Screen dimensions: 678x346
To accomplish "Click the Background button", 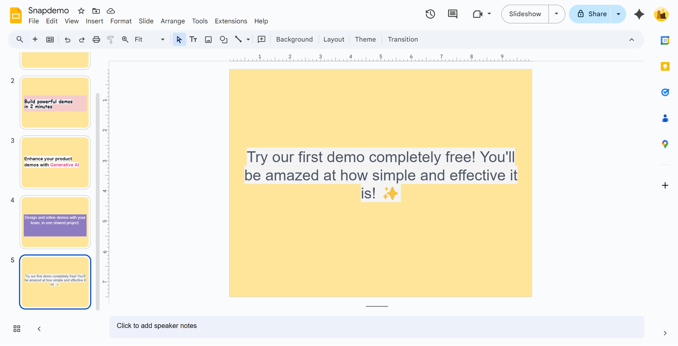I will pyautogui.click(x=294, y=39).
